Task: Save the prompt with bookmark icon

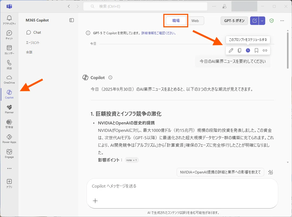Action: pos(256,50)
